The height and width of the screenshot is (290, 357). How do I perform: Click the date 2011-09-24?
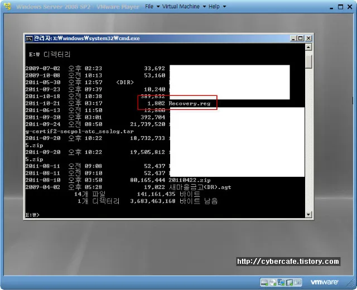tap(43, 124)
